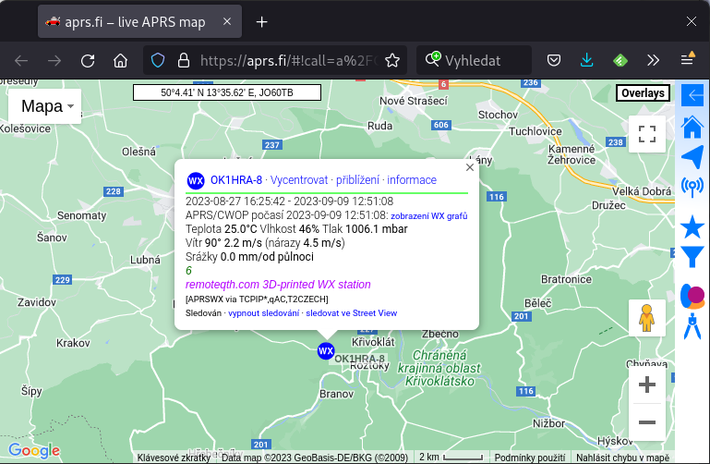Click the compass divider measuring tool icon
The width and height of the screenshot is (710, 464).
[x=692, y=326]
